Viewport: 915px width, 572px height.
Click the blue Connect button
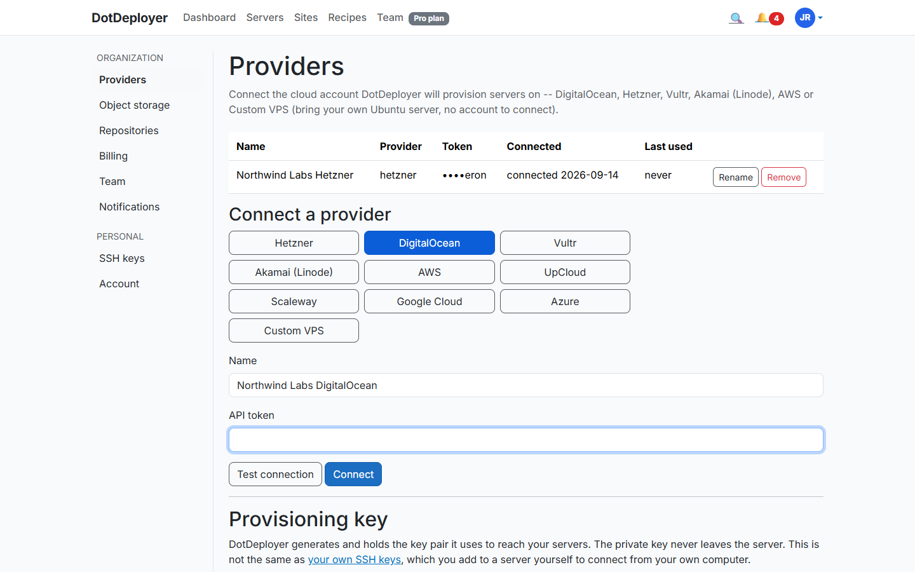[353, 474]
